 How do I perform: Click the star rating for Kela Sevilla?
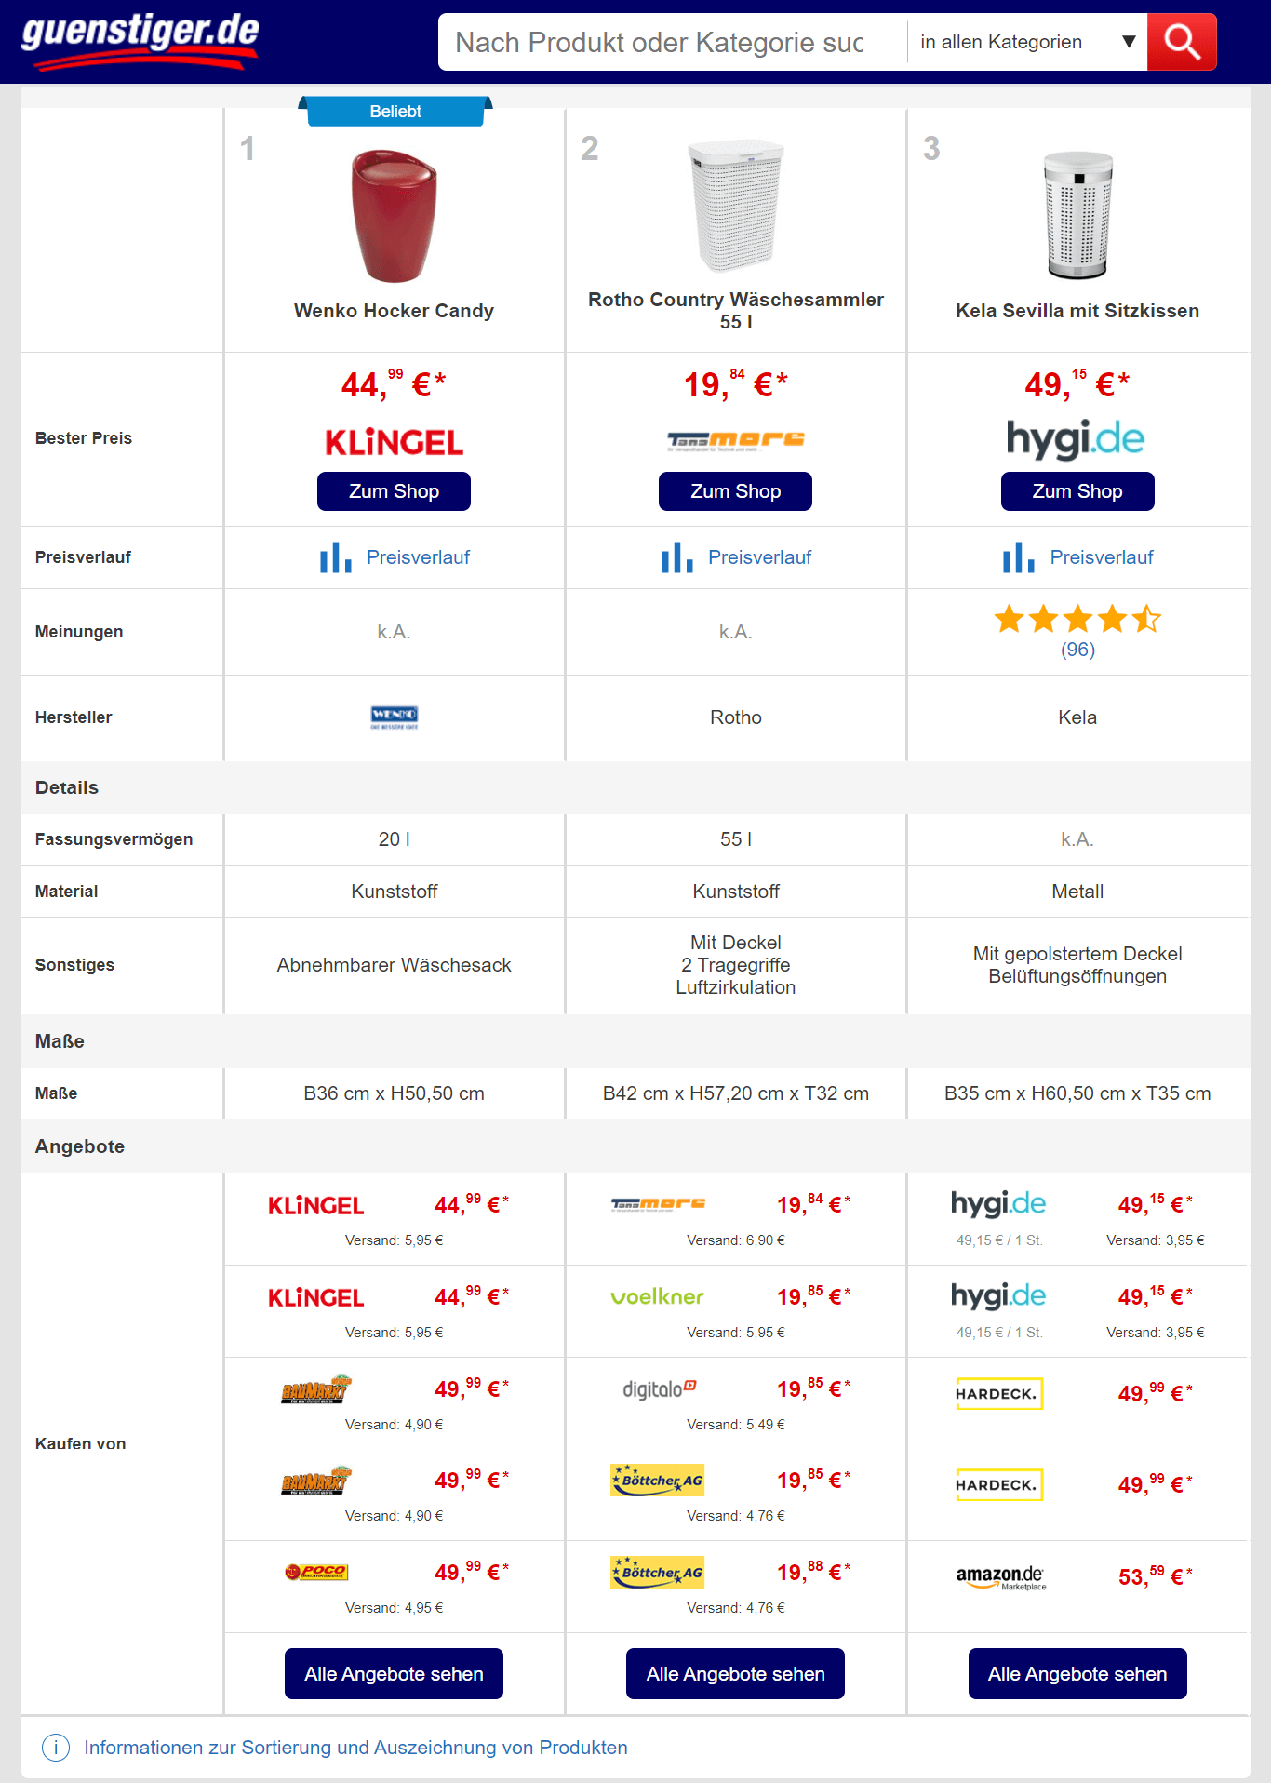click(x=1077, y=619)
